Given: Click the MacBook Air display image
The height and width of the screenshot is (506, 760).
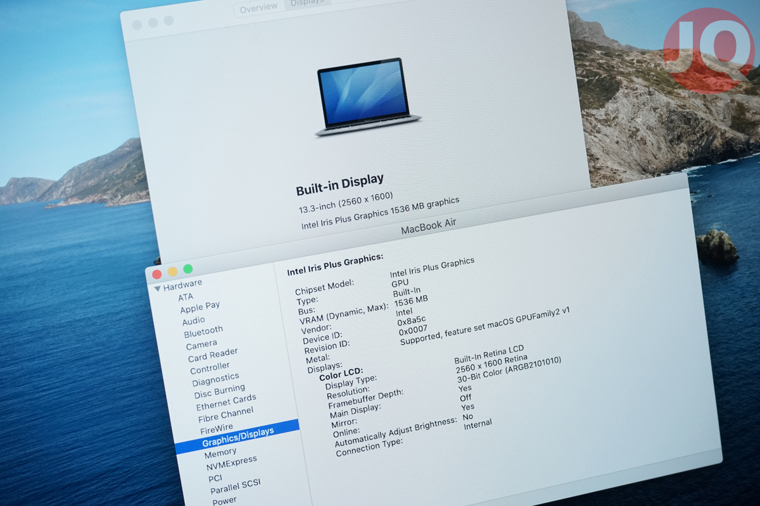Looking at the screenshot, I should (367, 96).
